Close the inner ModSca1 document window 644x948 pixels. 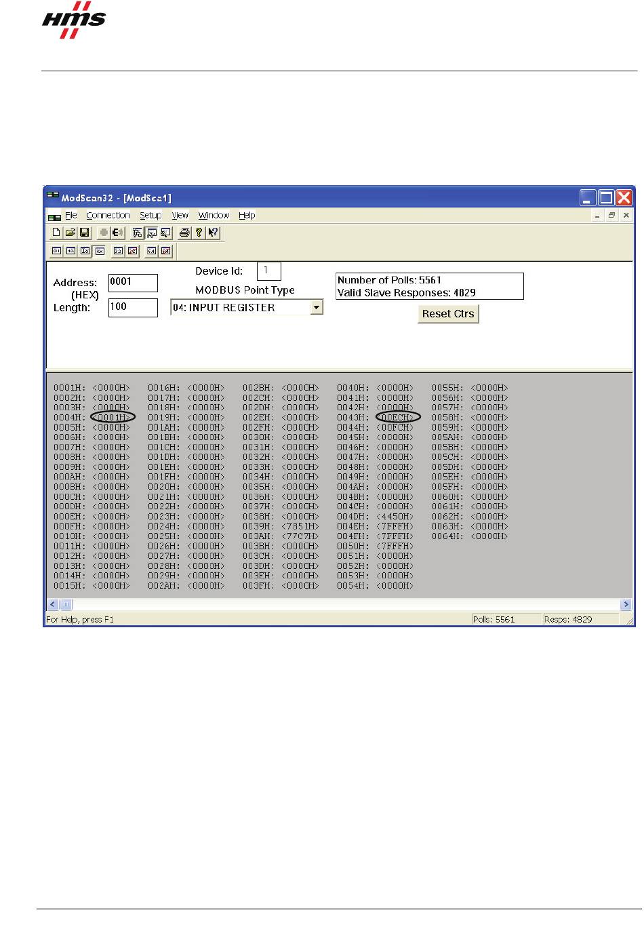tap(626, 215)
